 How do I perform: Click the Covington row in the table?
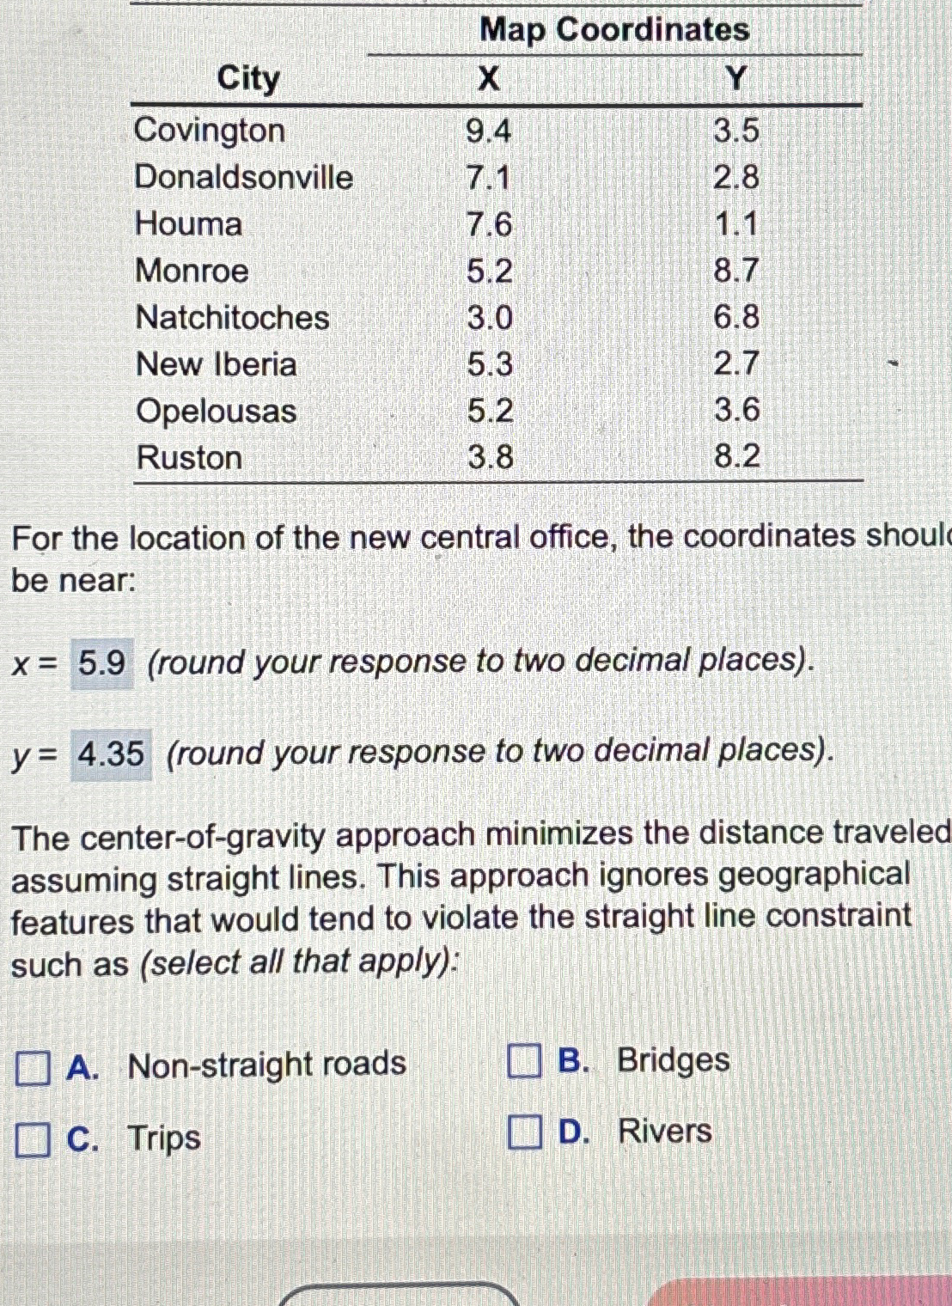[x=211, y=131]
